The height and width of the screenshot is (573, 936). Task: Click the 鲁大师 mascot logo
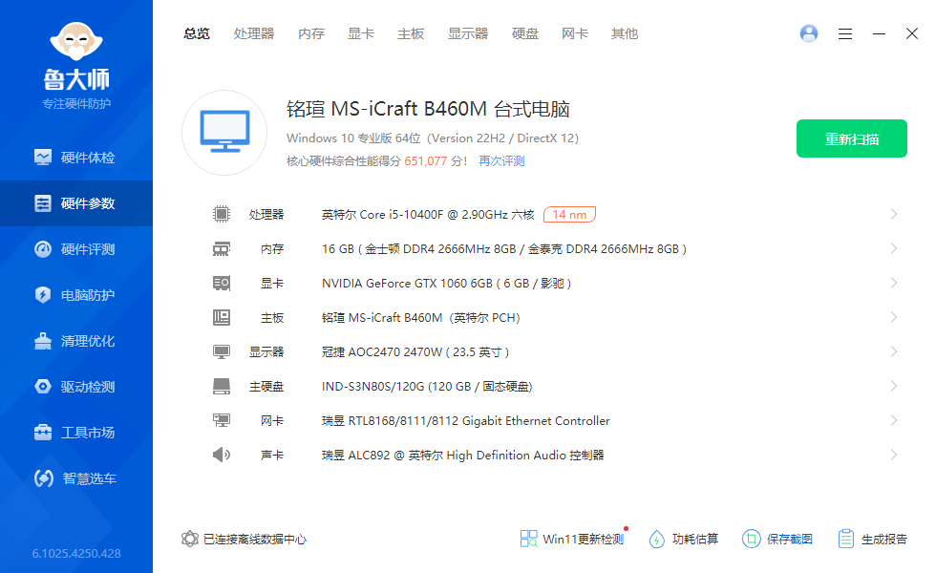[x=76, y=41]
